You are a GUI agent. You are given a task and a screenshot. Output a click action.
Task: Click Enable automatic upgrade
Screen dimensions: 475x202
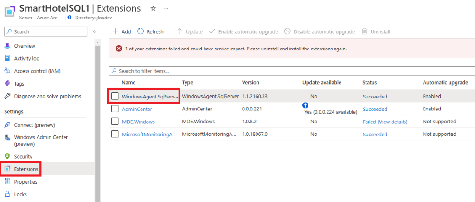(244, 31)
